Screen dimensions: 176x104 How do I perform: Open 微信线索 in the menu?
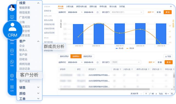pos(24,13)
